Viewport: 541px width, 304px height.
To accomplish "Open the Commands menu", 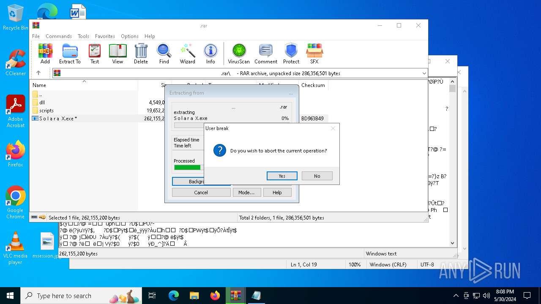I will click(59, 36).
